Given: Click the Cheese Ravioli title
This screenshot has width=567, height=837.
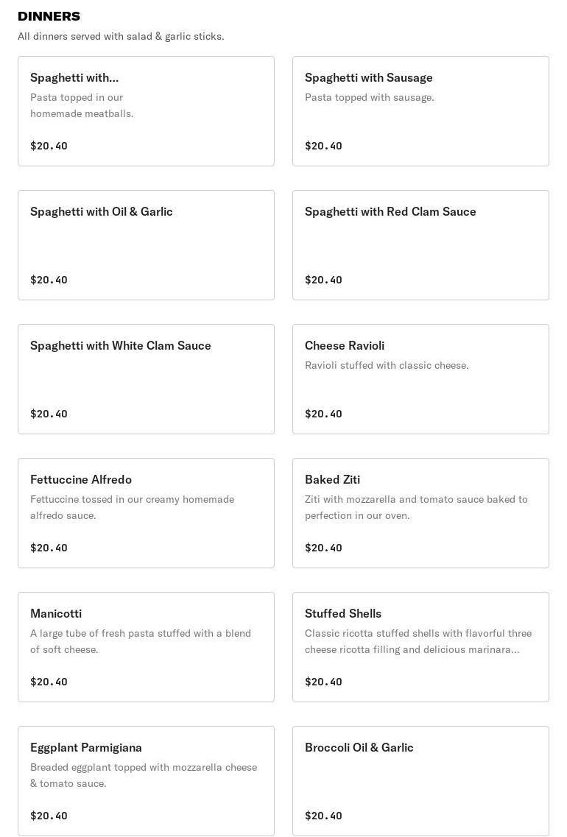Looking at the screenshot, I should click(345, 345).
